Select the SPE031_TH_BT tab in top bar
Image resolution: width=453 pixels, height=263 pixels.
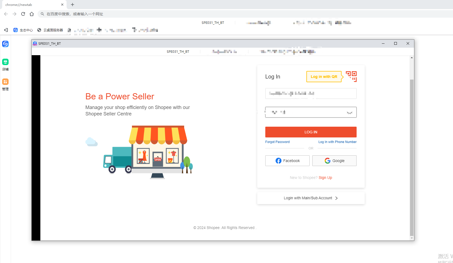213,23
